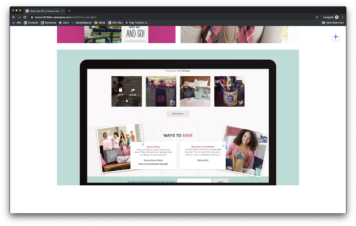
Task: Click the lock icon in address bar
Action: [32, 17]
